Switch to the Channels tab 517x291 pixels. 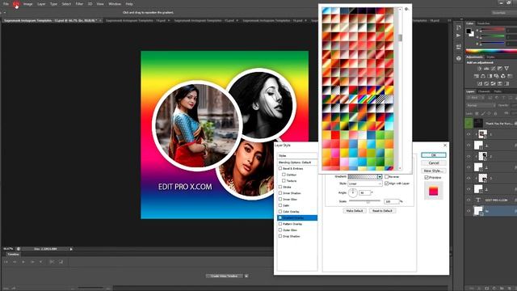point(484,91)
